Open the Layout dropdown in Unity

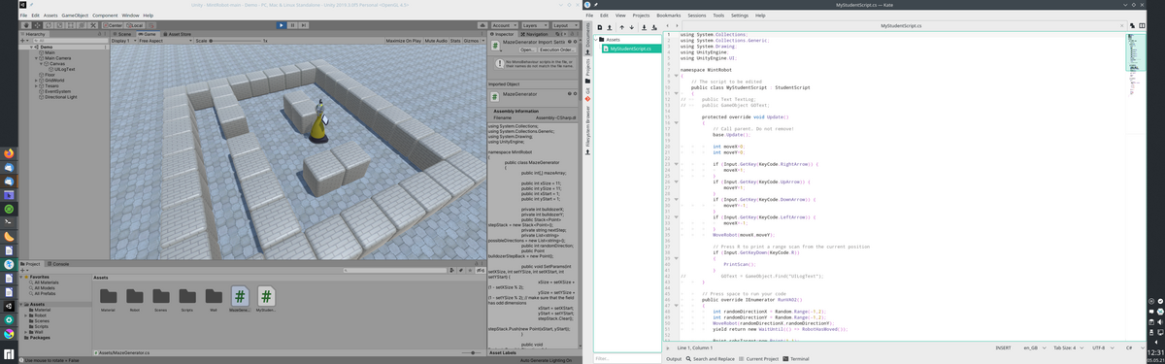point(565,25)
